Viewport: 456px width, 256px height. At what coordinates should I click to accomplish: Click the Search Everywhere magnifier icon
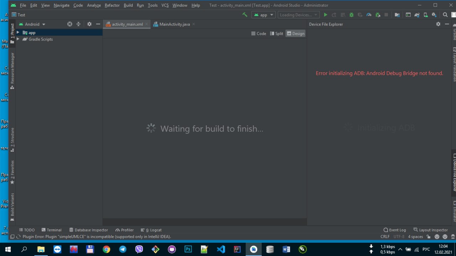445,15
